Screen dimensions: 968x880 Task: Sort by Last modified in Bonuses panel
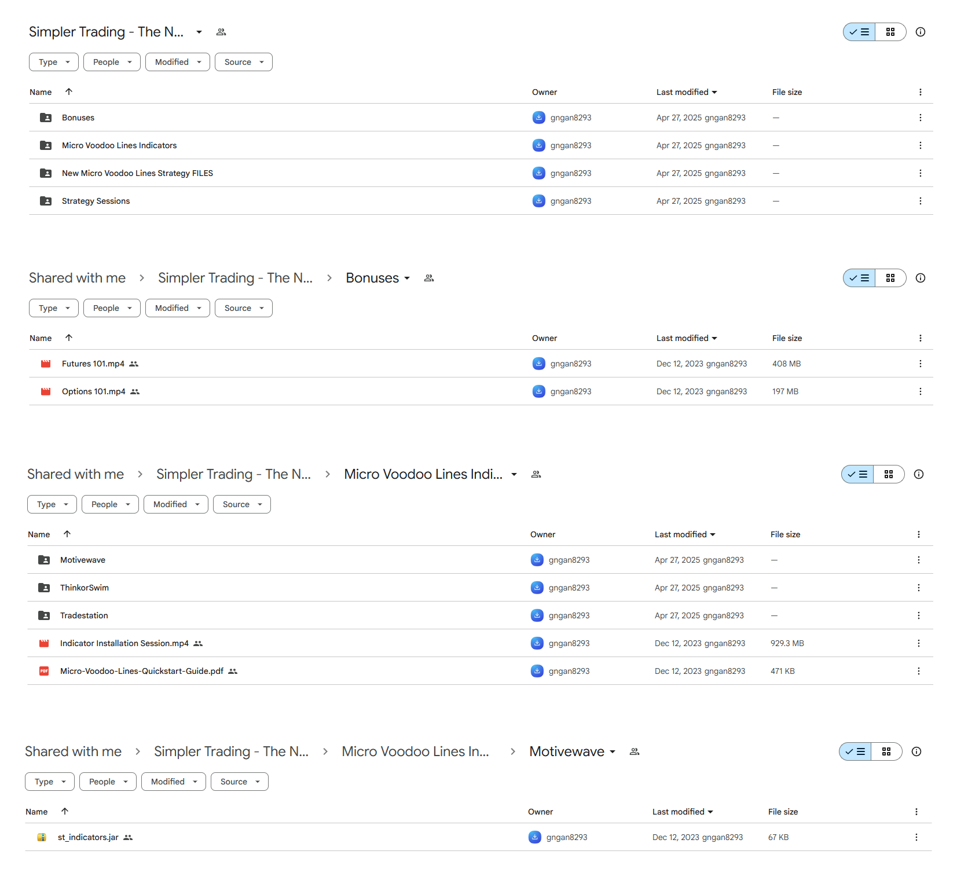(687, 338)
